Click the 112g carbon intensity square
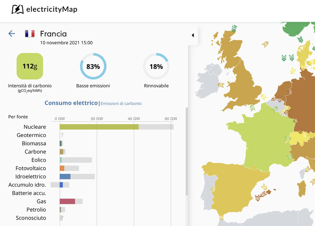Image resolution: width=315 pixels, height=226 pixels. 30,66
